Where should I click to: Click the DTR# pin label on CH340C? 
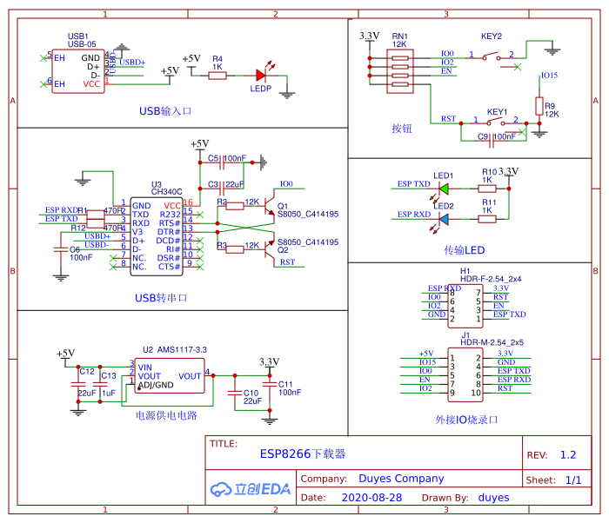[169, 232]
